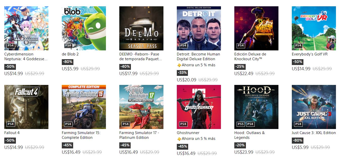Open the Edición Deluxe de Knockout City link
Screen dimensions: 341x160
point(250,56)
